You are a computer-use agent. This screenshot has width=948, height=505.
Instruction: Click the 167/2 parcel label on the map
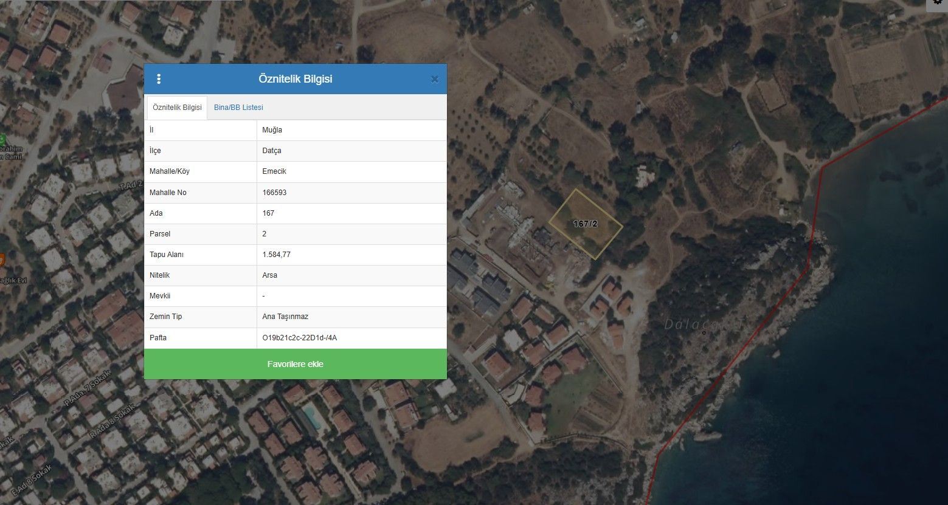[x=585, y=224]
